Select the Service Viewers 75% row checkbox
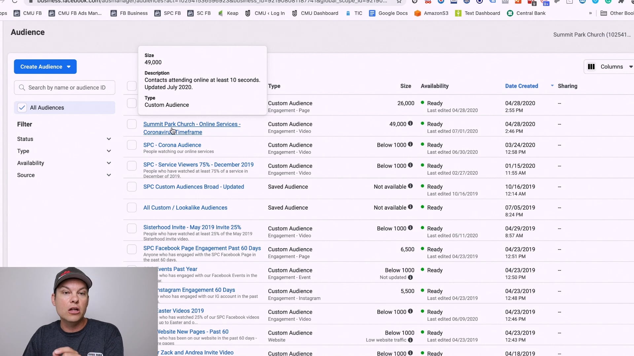This screenshot has width=634, height=356. (132, 166)
